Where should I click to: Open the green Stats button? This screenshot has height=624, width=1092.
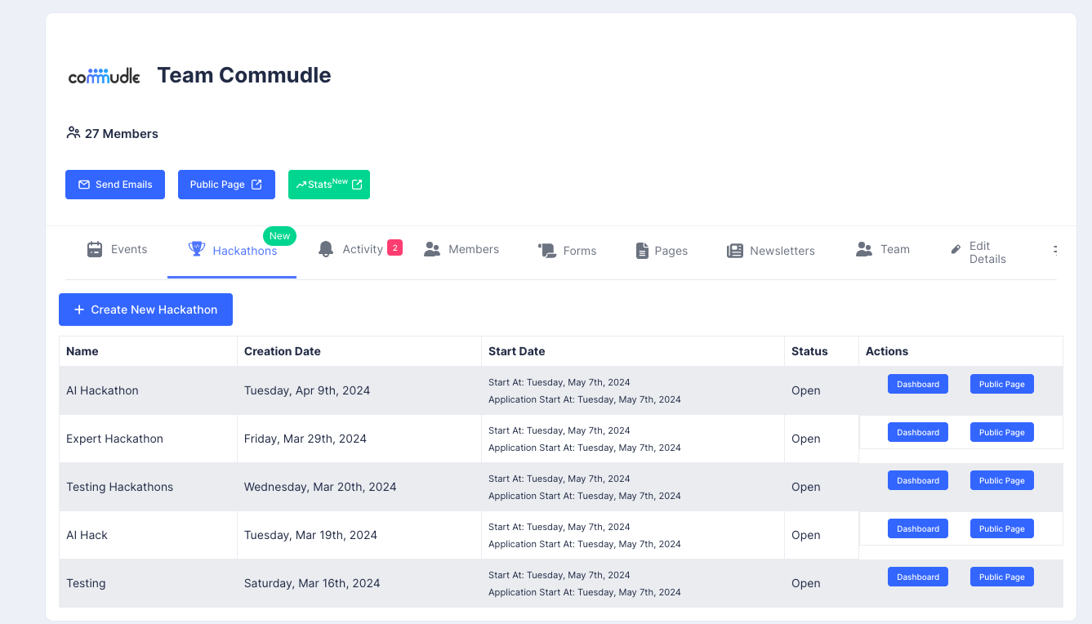coord(328,185)
